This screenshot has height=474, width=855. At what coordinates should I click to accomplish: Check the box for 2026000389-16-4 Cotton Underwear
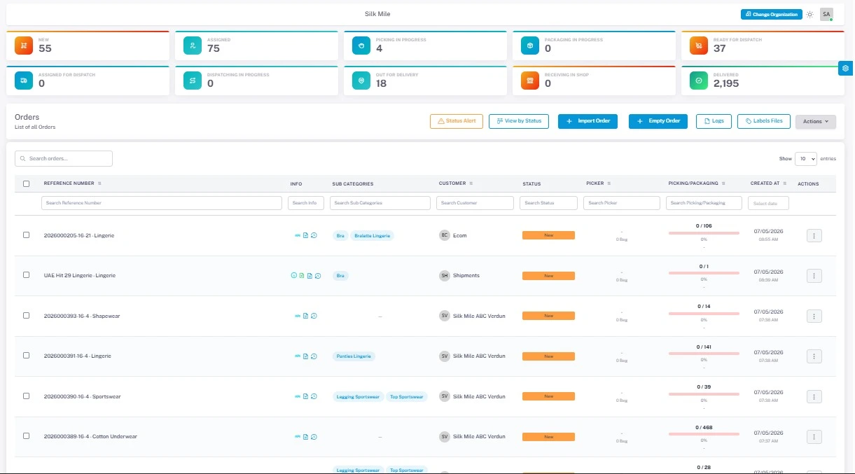pyautogui.click(x=27, y=436)
